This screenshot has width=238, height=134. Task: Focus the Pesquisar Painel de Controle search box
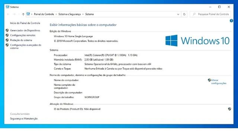(210, 14)
